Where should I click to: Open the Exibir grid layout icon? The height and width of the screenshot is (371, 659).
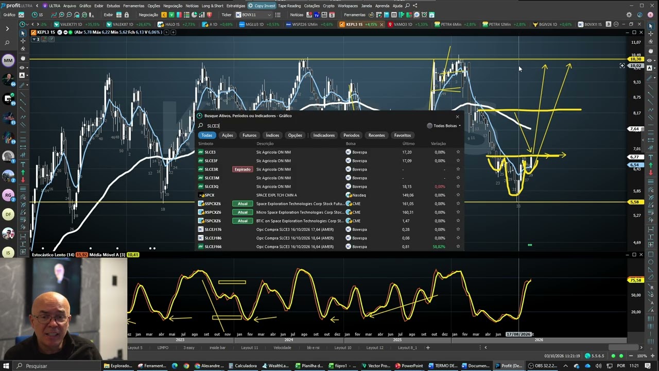(x=119, y=15)
